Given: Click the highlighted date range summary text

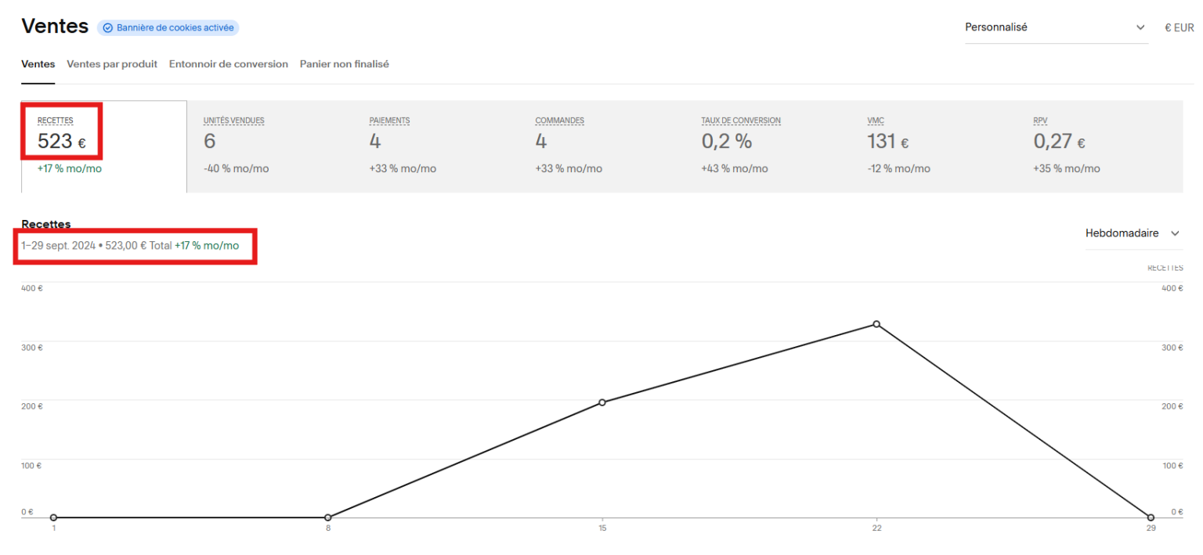Looking at the screenshot, I should (128, 245).
